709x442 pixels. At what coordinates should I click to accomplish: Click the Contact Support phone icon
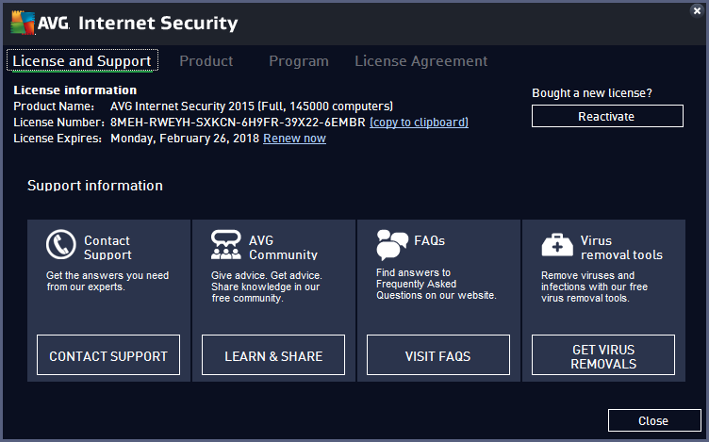point(60,245)
